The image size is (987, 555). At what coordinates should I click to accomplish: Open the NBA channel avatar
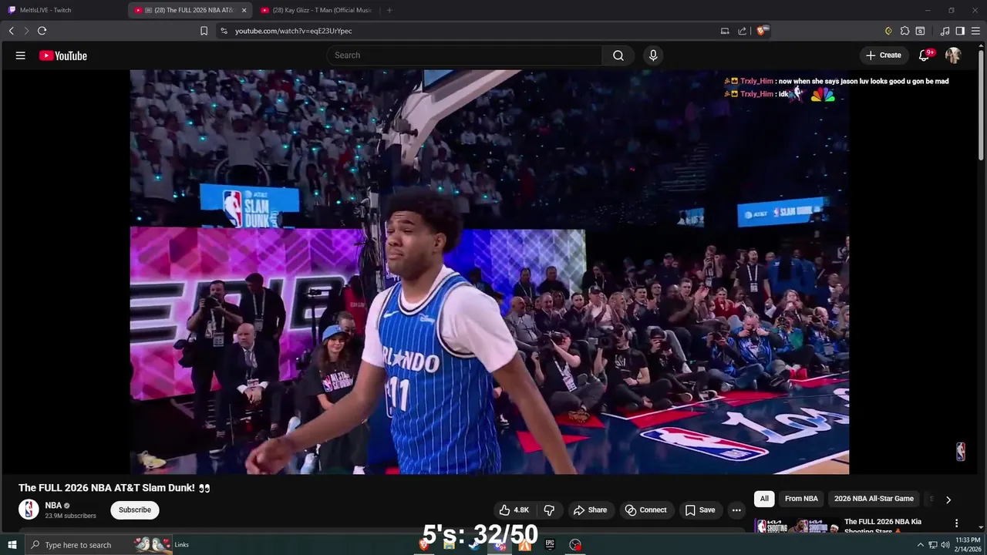pos(29,510)
